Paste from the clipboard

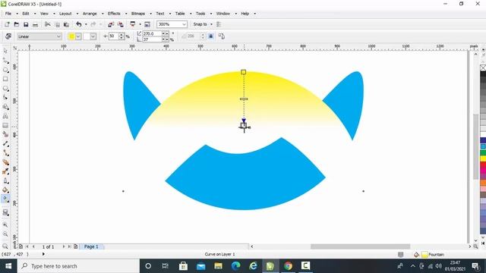[66, 24]
